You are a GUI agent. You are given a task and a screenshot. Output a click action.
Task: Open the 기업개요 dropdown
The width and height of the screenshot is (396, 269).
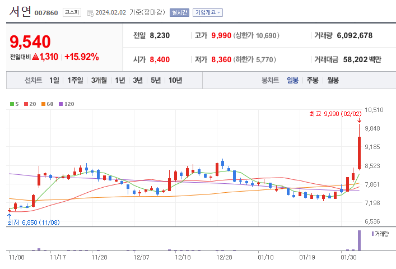pyautogui.click(x=208, y=12)
